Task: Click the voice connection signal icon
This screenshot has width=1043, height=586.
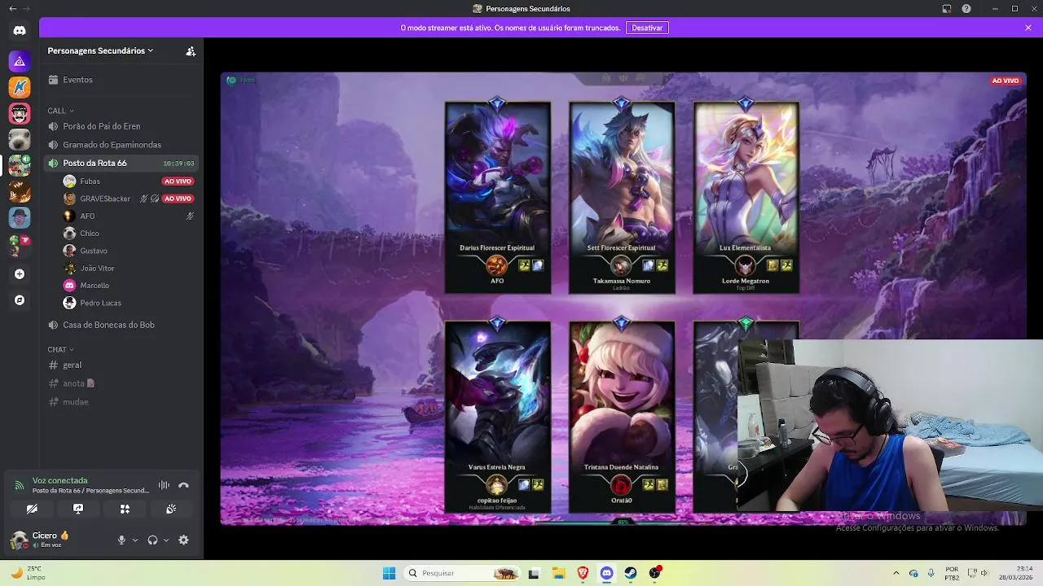Action: coord(19,485)
